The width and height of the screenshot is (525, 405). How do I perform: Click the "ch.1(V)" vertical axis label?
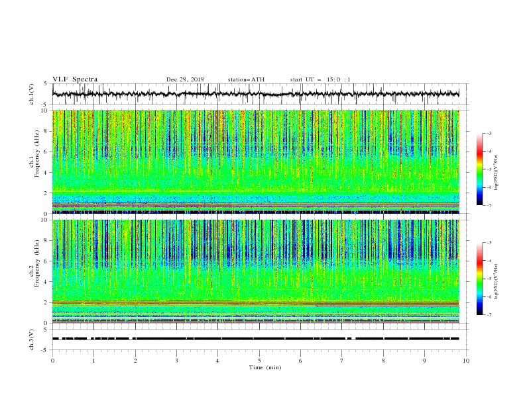32,94
